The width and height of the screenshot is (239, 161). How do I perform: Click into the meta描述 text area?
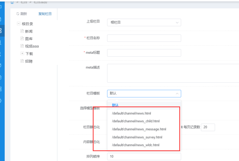[x=173, y=73]
